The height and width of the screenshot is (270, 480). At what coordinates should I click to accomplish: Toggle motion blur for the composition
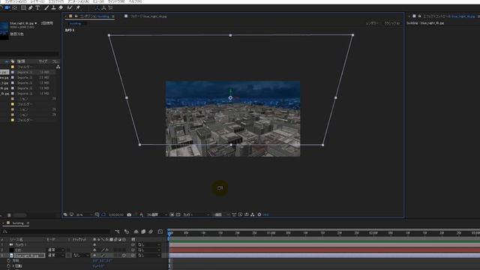[151, 232]
